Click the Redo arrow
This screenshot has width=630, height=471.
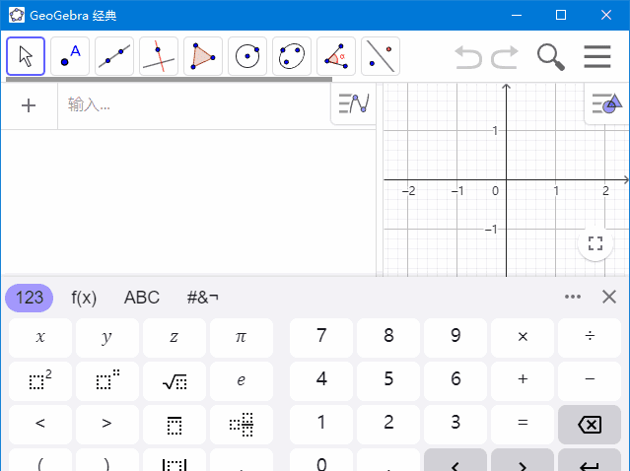(x=505, y=57)
